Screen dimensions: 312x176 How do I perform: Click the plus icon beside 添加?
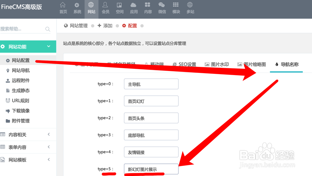point(99,26)
